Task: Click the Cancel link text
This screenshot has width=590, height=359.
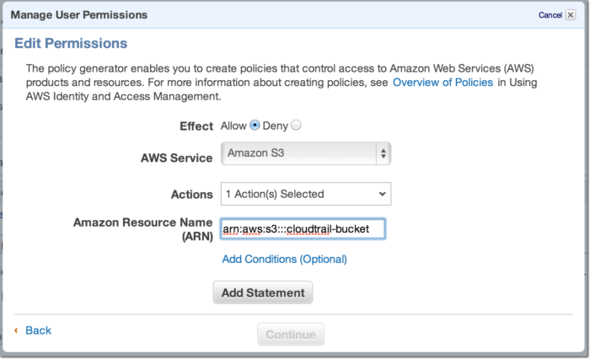Action: tap(550, 15)
